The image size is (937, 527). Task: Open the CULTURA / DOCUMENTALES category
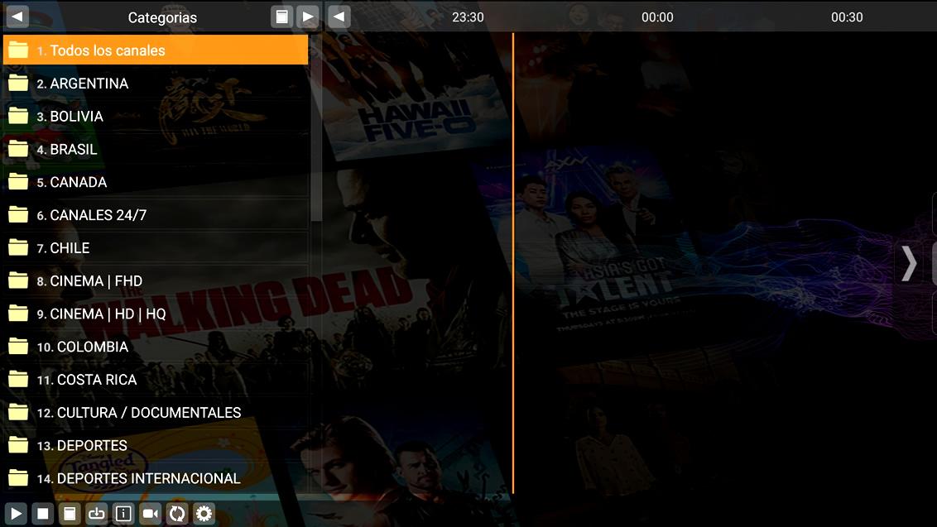tap(156, 412)
